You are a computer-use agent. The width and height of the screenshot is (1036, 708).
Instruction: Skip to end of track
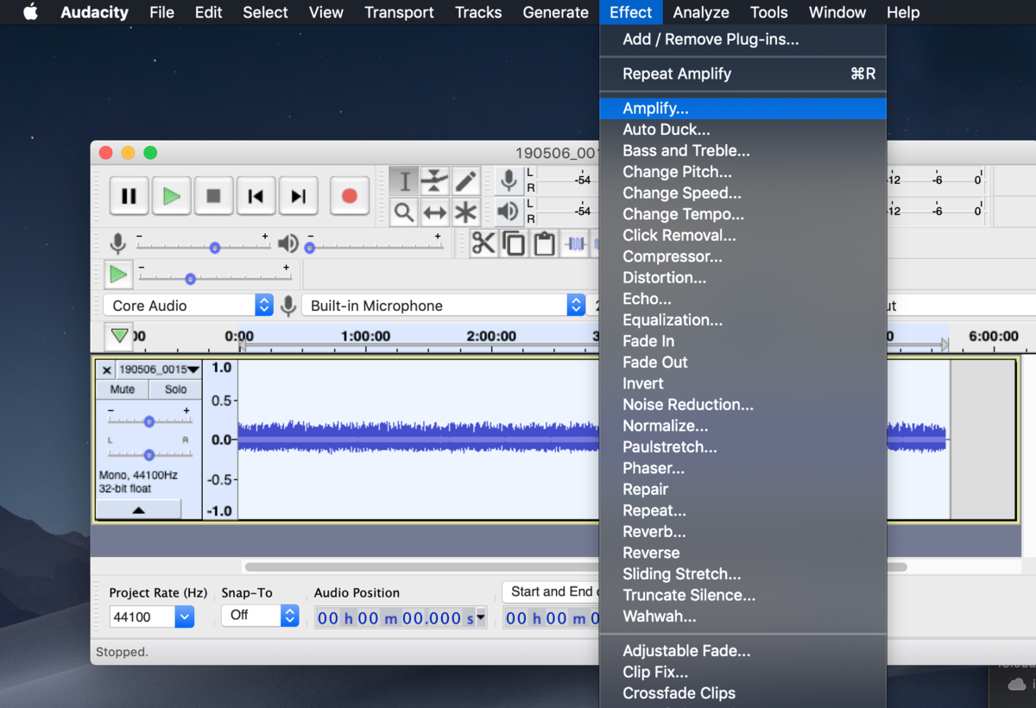pyautogui.click(x=298, y=196)
